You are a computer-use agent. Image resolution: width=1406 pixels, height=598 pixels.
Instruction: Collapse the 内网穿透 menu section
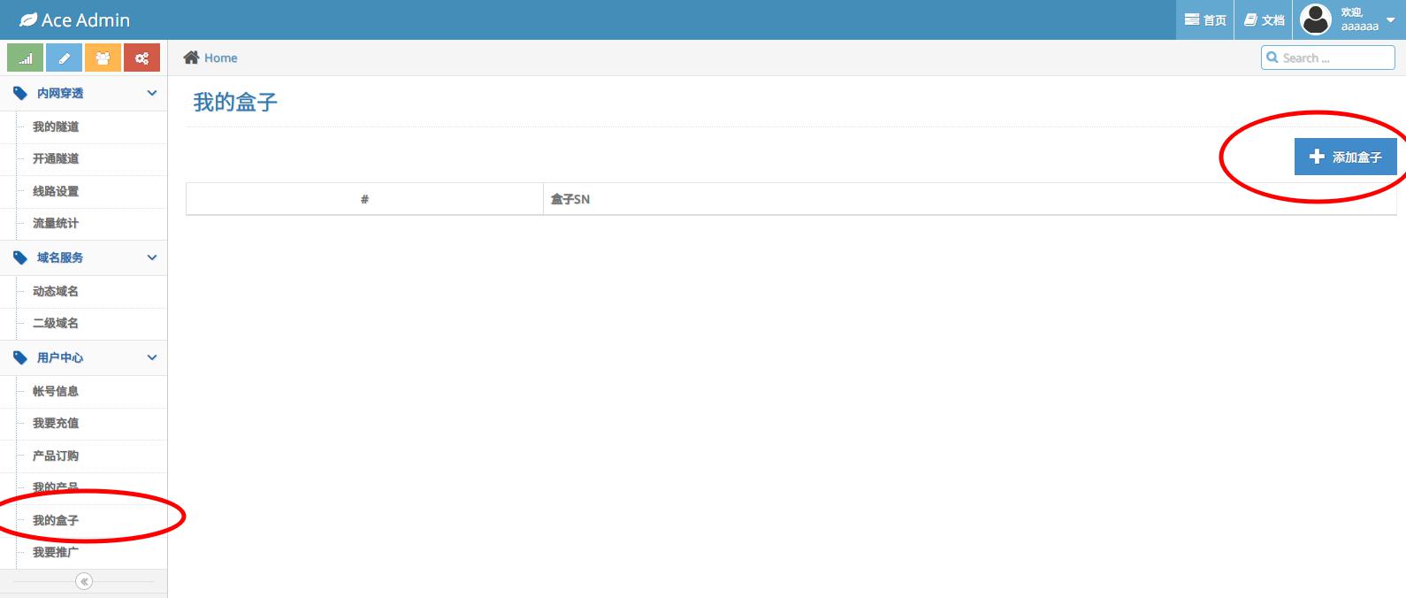(151, 93)
